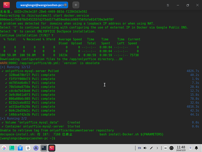Screen dimensions: 202x152
Task: Click the shell prompt line to focus input
Action: [x=28, y=138]
